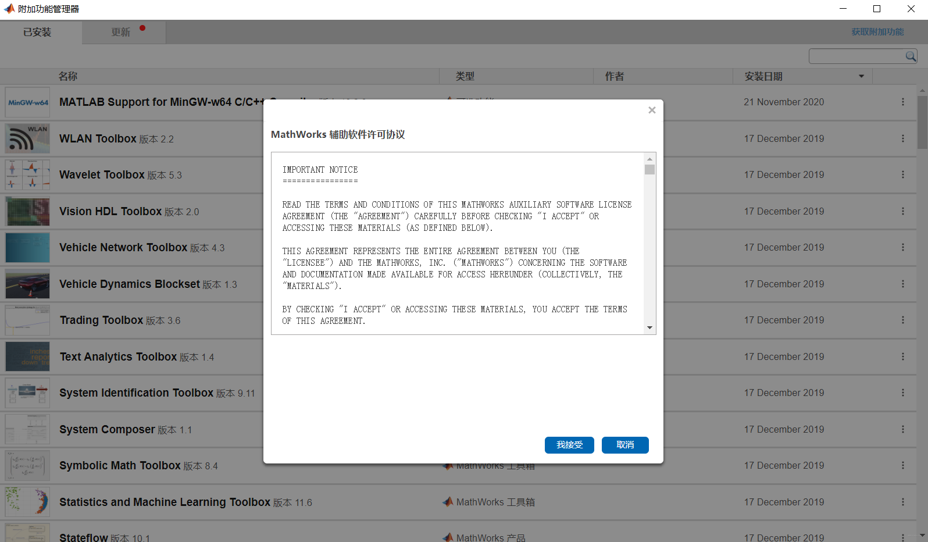Open options menu for WLAN Toolbox
The image size is (928, 542).
point(903,138)
